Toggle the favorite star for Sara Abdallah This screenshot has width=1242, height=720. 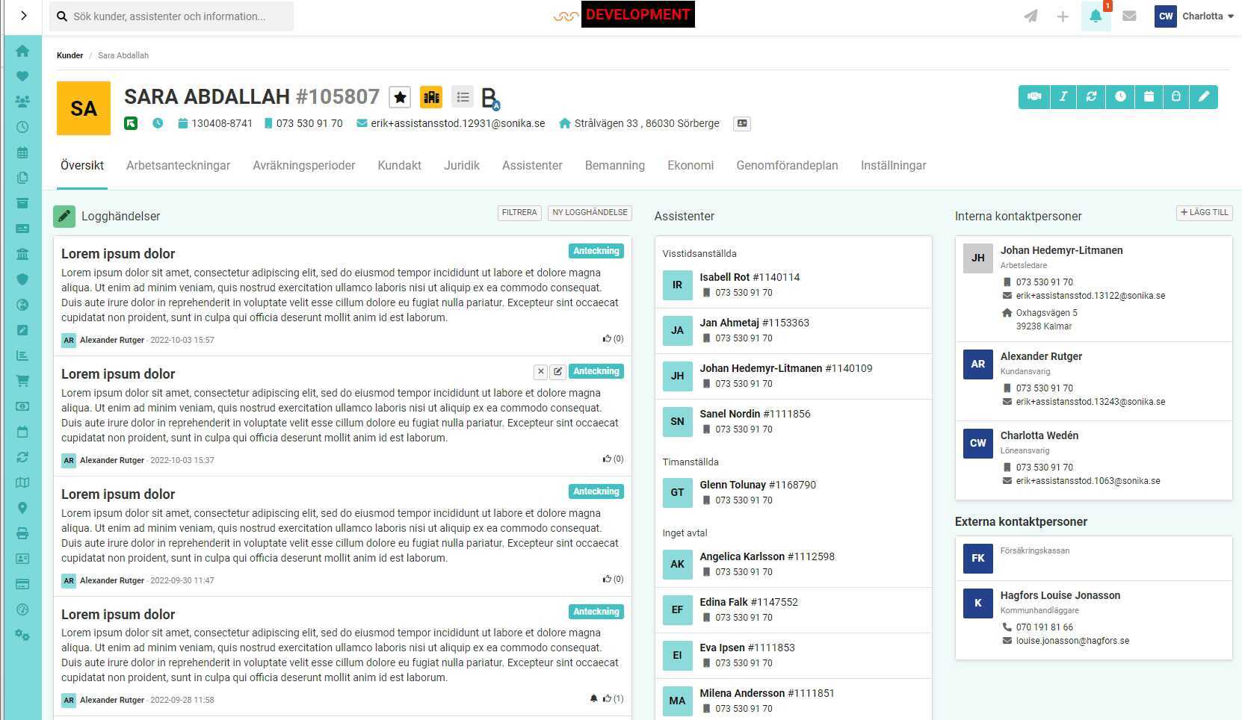coord(400,97)
